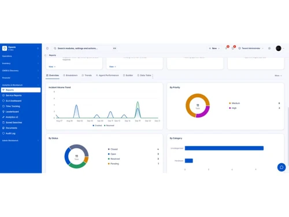Click View link on second card
Screen dimensions: 289x217
click(x=113, y=67)
